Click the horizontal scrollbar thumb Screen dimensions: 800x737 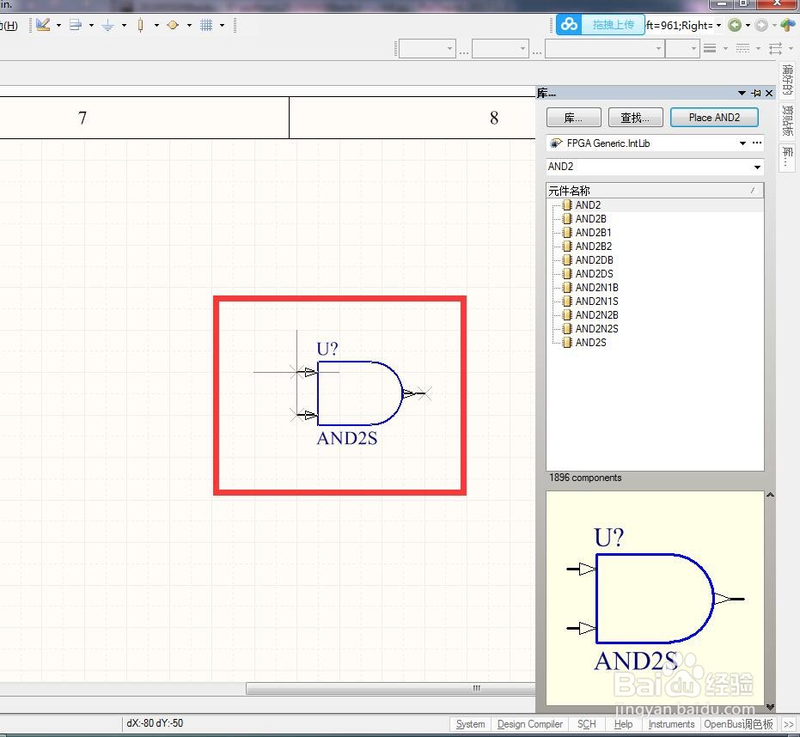coord(390,689)
